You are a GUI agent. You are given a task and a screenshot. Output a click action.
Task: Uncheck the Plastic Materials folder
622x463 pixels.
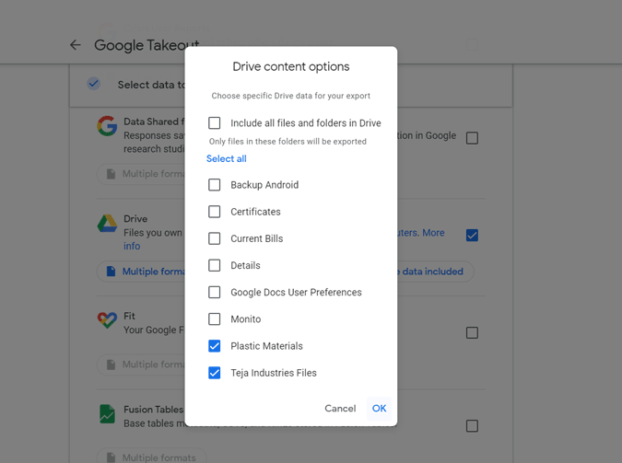(215, 346)
